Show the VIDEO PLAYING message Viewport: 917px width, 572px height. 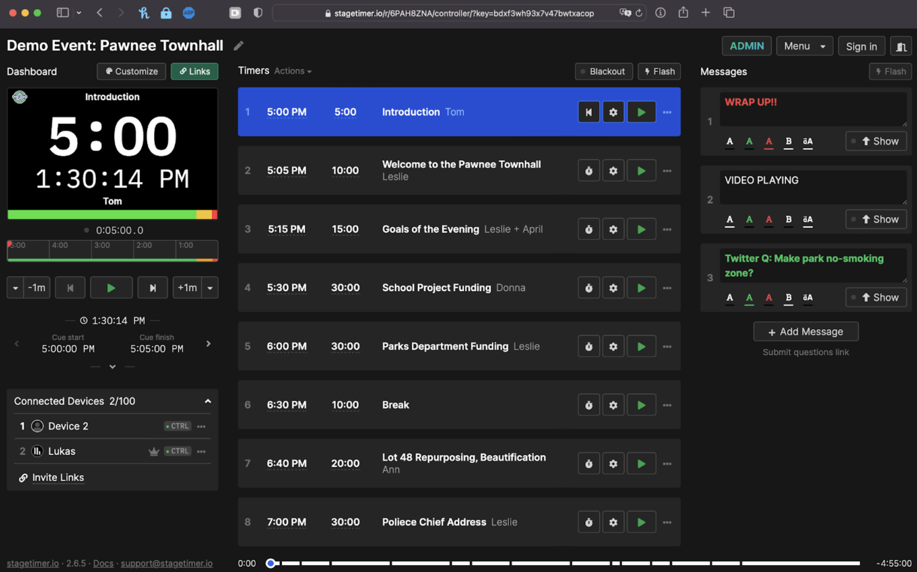(876, 219)
